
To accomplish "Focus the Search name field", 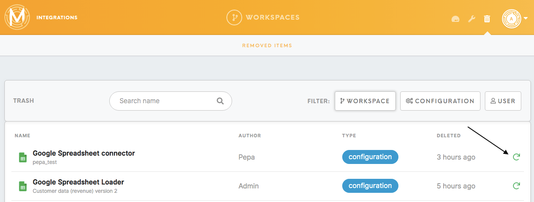I will pyautogui.click(x=171, y=101).
